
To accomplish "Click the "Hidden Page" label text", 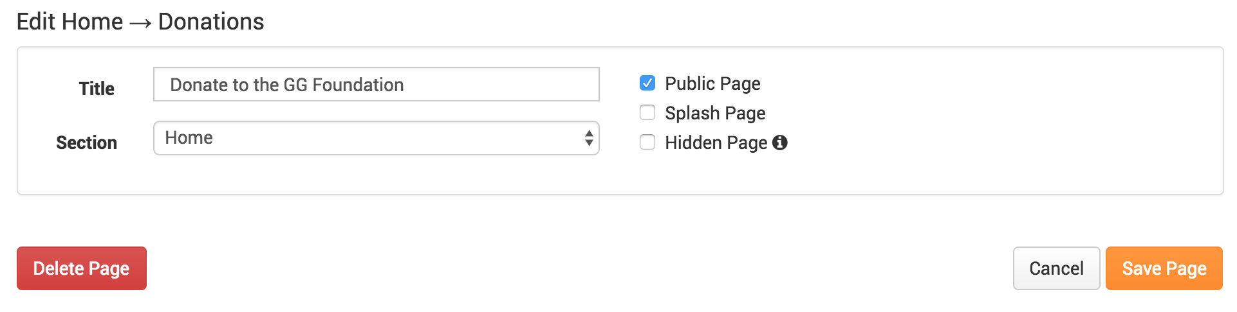I will (716, 143).
